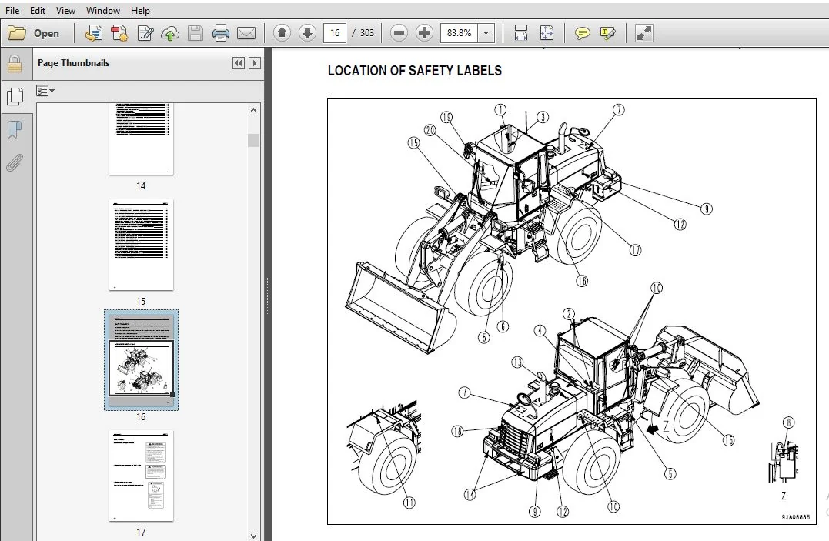Toggle read mode expand icon

pyautogui.click(x=643, y=33)
